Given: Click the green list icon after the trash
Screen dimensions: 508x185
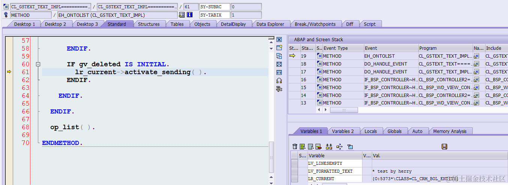Looking at the screenshot, I should pos(302,146).
